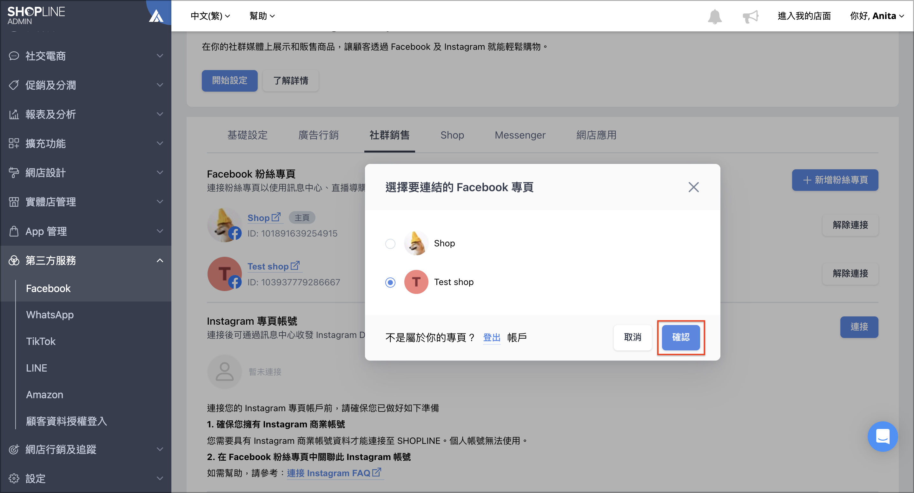Expand the 社交電商 sidebar section
This screenshot has height=493, width=914.
point(85,56)
